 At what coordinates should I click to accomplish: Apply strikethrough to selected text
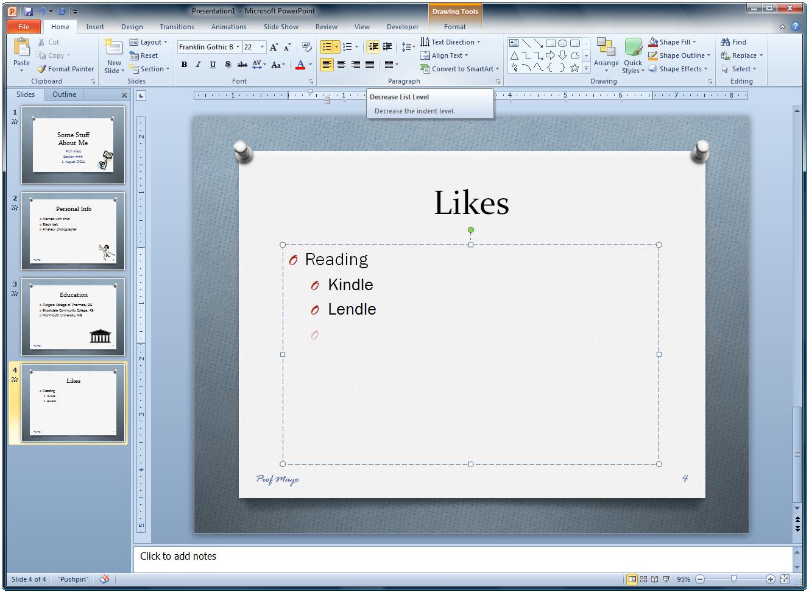[242, 64]
